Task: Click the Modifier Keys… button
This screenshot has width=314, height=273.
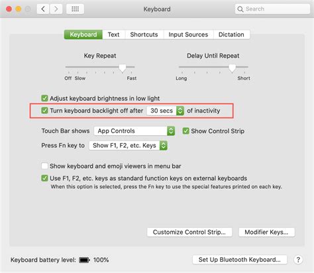Action: pyautogui.click(x=266, y=232)
